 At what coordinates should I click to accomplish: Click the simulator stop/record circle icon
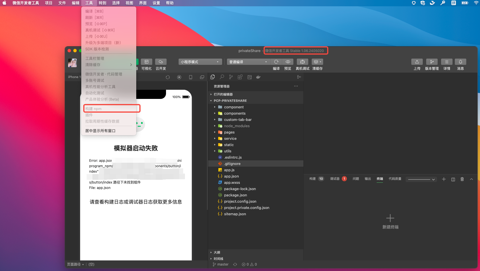coord(179,77)
